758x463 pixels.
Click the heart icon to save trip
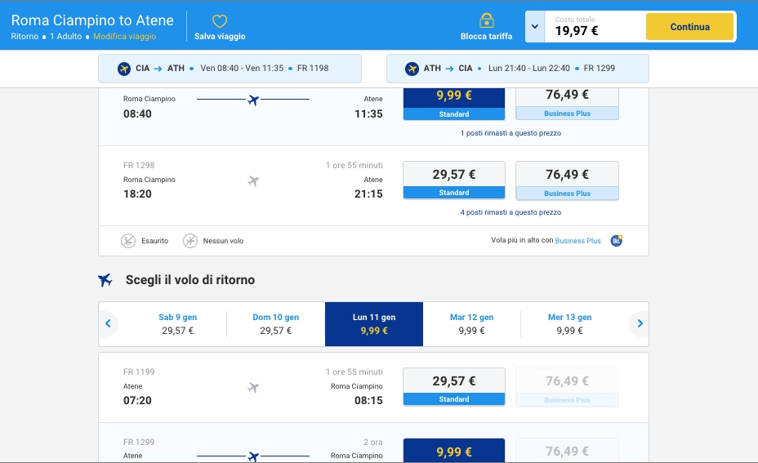tap(220, 21)
